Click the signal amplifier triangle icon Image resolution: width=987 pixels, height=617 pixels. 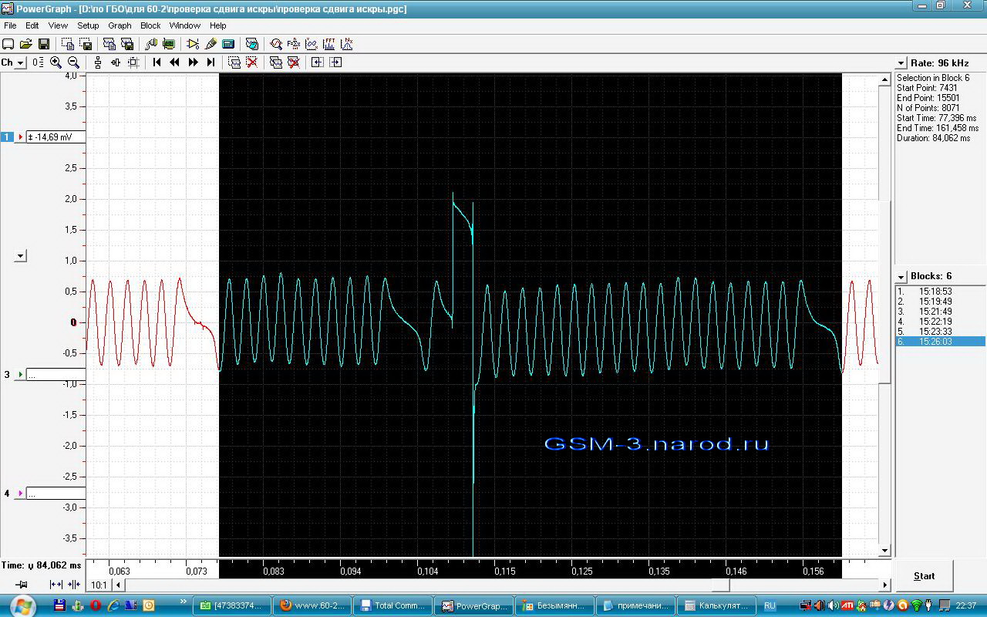click(193, 44)
